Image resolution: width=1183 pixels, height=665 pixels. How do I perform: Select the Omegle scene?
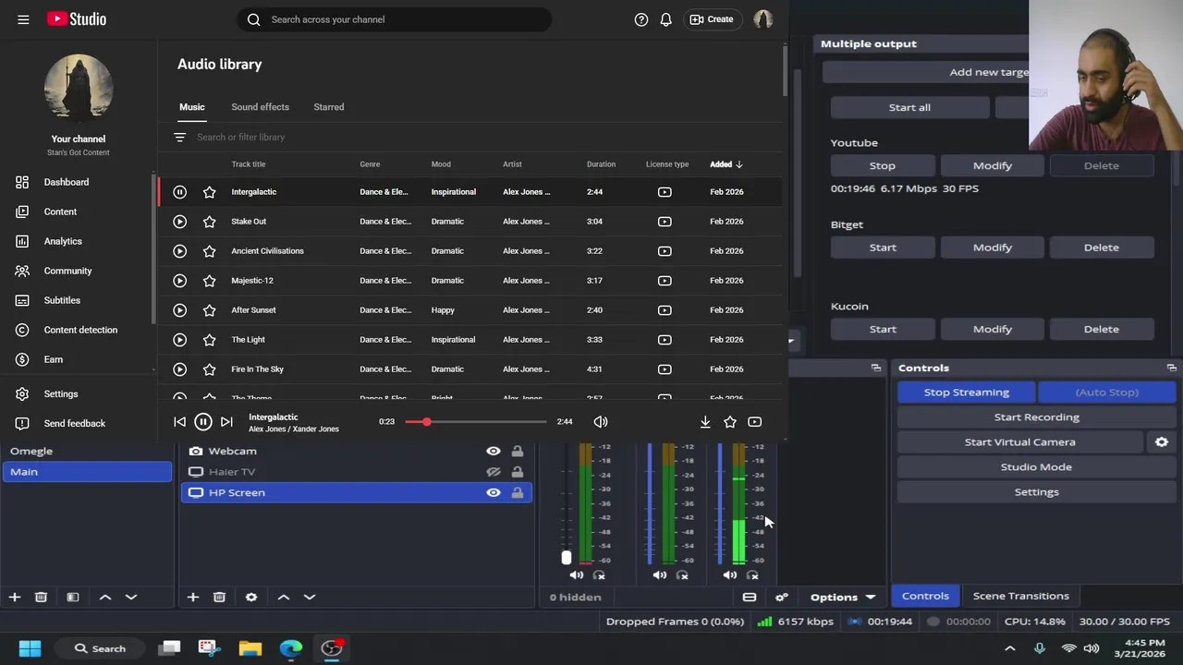click(x=86, y=452)
